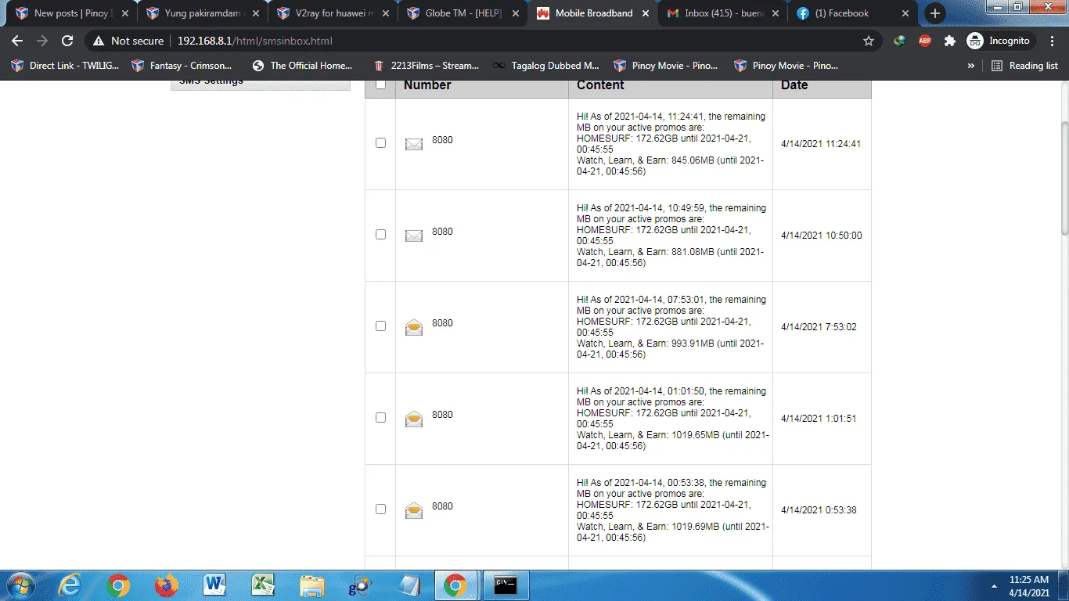Screen dimensions: 1069x601
Task: Open the Fantasy - Crimson... bookmark
Action: coord(183,66)
